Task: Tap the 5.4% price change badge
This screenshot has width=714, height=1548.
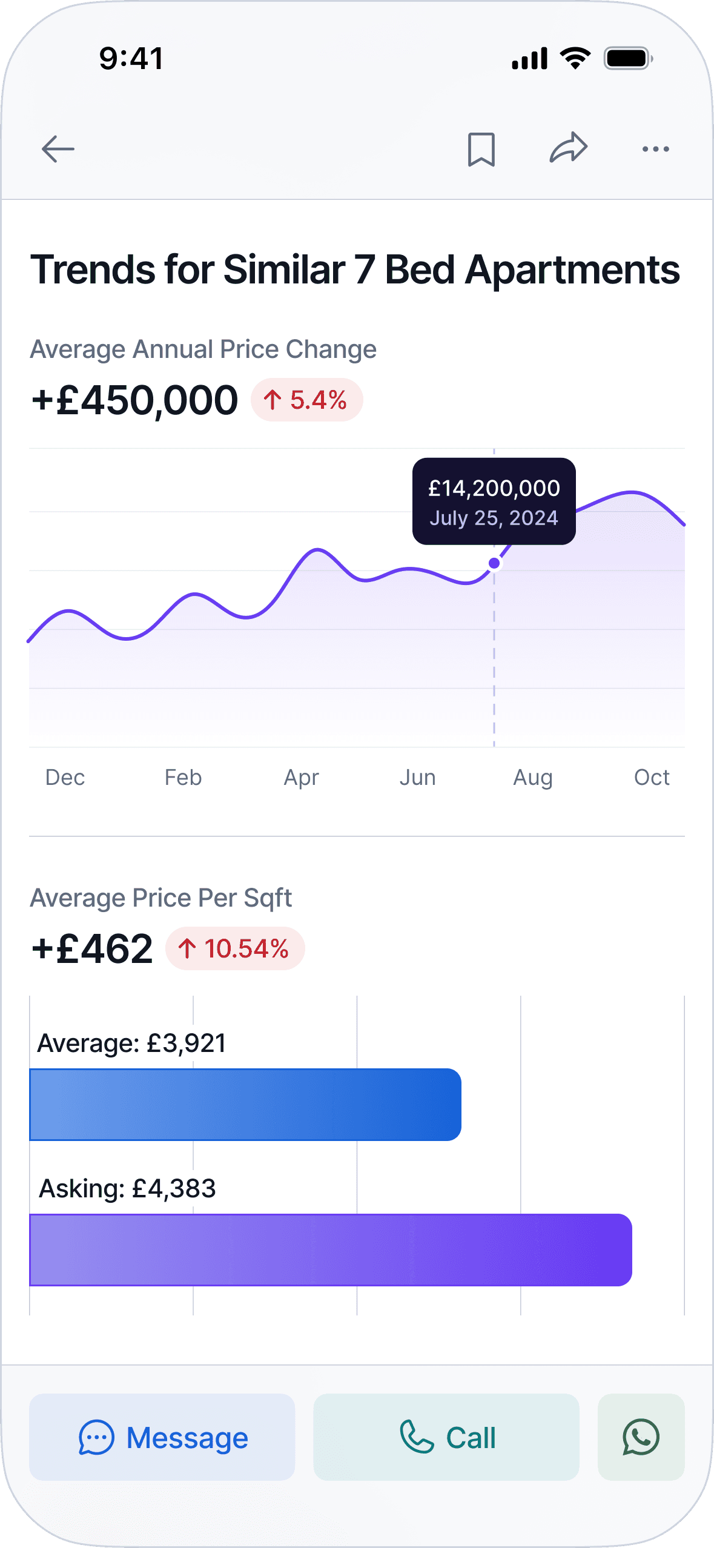Action: (306, 400)
